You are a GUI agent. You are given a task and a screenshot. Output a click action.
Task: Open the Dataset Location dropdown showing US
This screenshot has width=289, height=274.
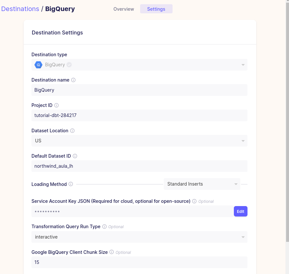tap(139, 141)
